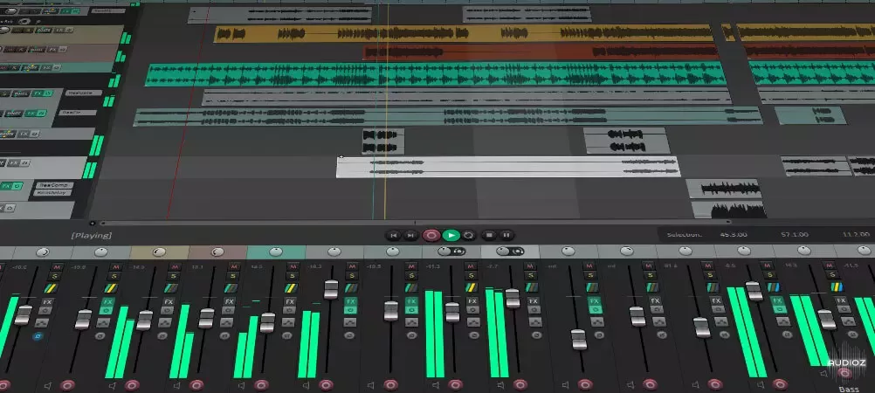Toggle input monitoring speaker on -2.7 channel
The width and height of the screenshot is (875, 393).
(500, 385)
